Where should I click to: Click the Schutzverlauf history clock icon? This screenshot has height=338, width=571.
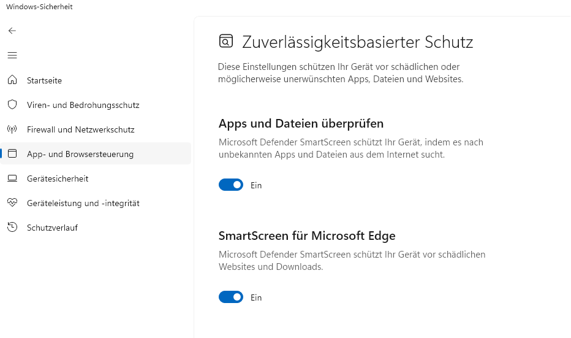(12, 228)
